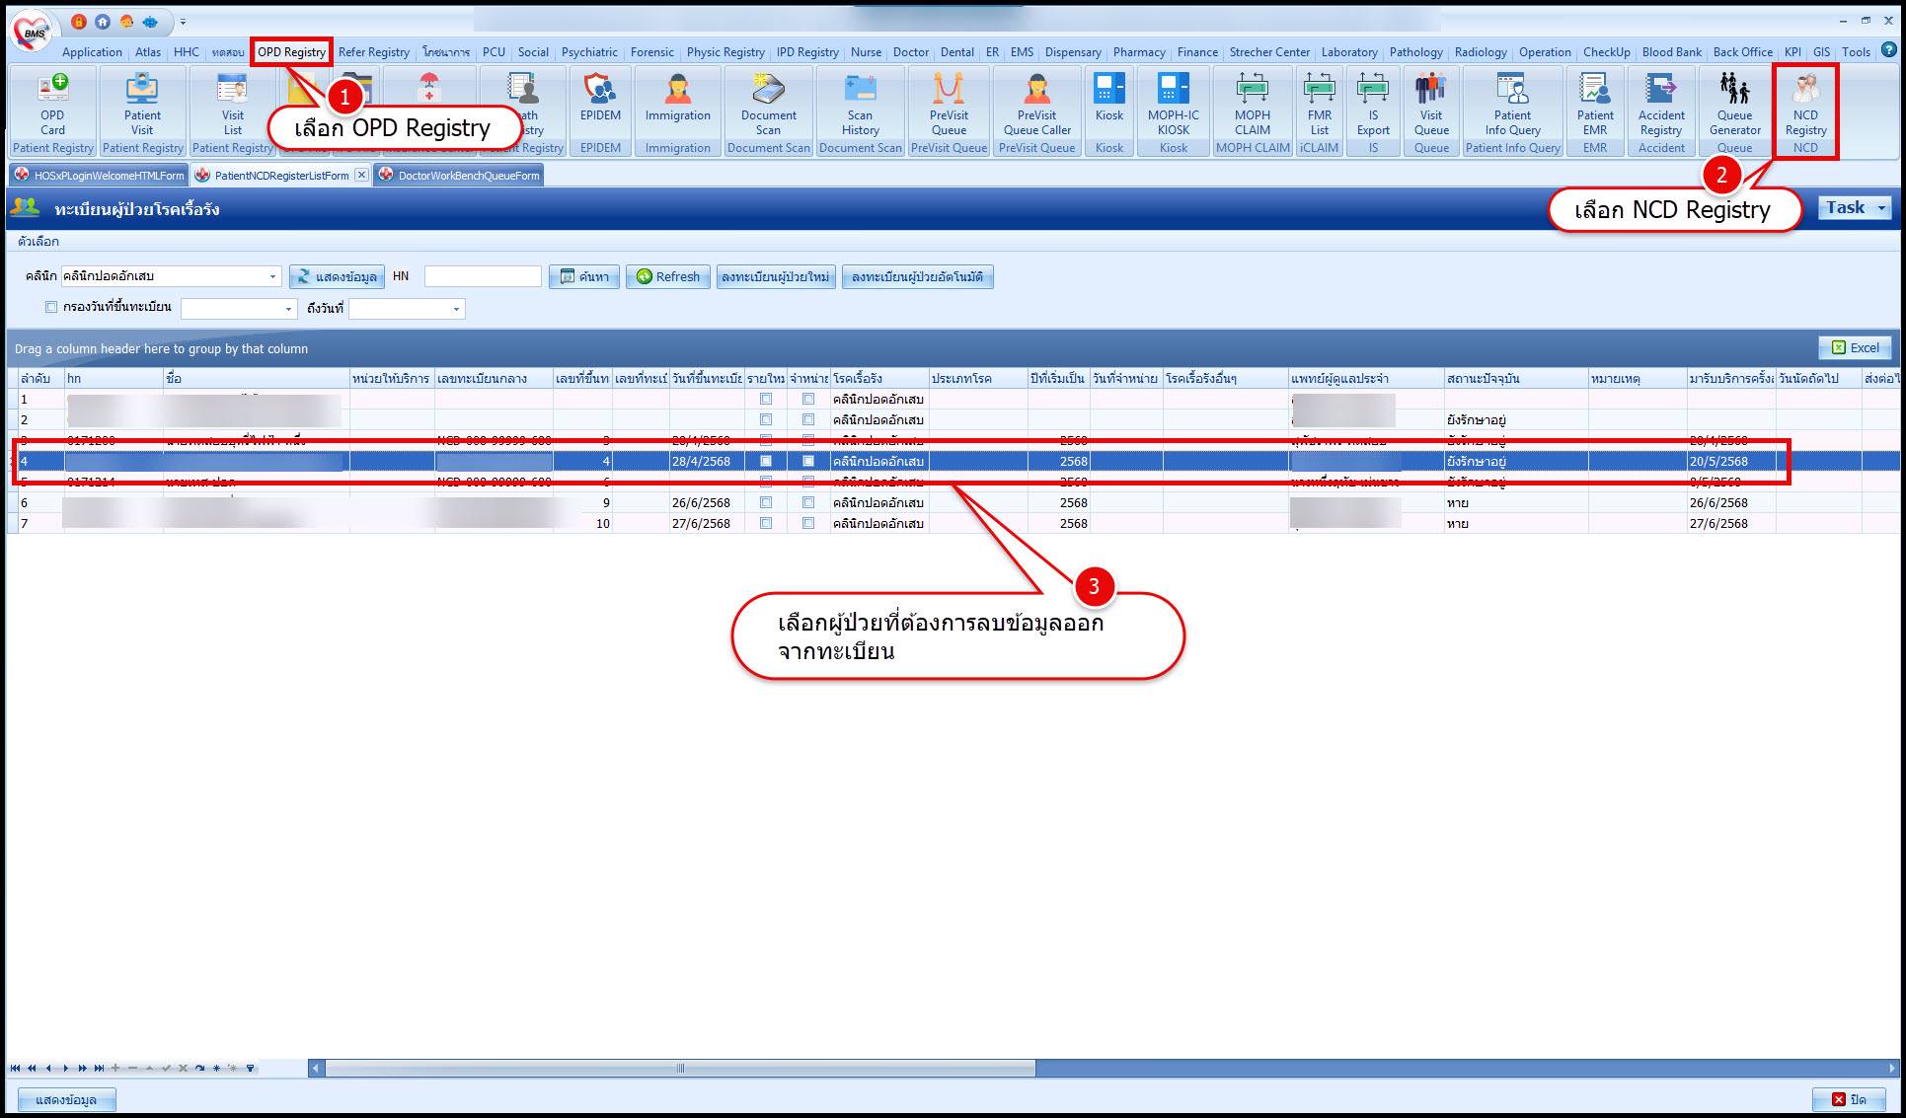Switch to DoctorWorkBenchQueueForm tab
This screenshot has height=1118, width=1906.
click(468, 176)
